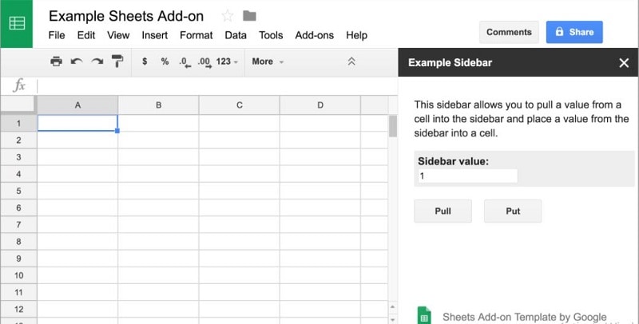This screenshot has width=639, height=324.
Task: Collapse the menus with double chevron
Action: tap(351, 61)
